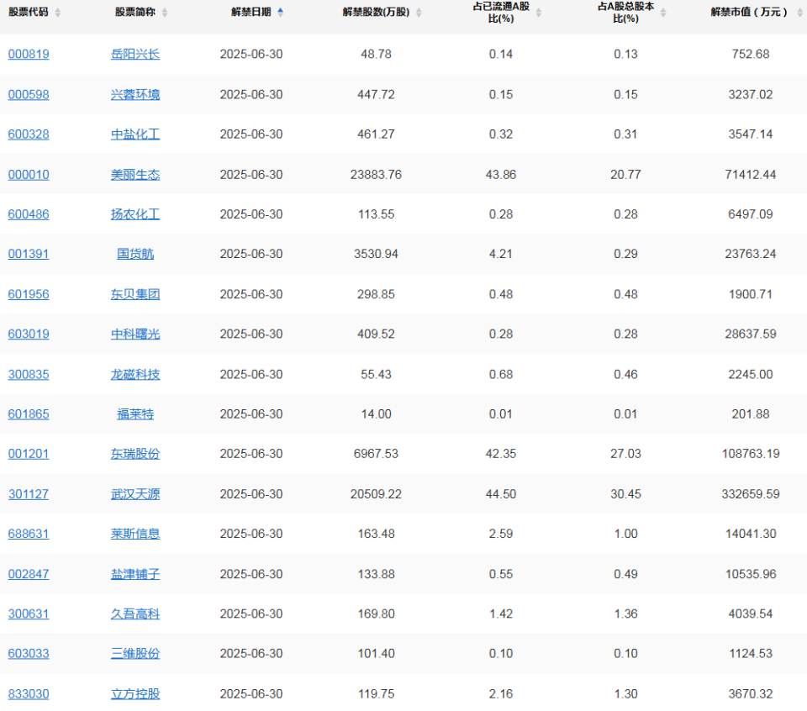Image resolution: width=807 pixels, height=711 pixels.
Task: Select unlock shares value 6967.53
Action: 377,454
